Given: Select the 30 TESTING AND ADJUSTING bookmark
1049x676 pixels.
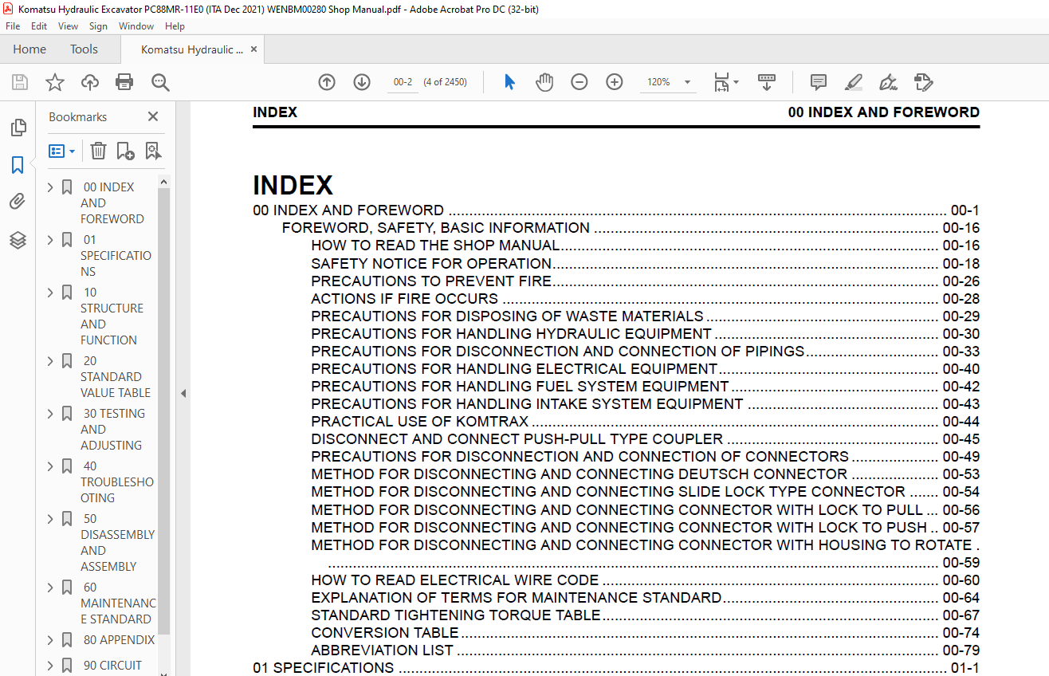Looking at the screenshot, I should click(112, 429).
